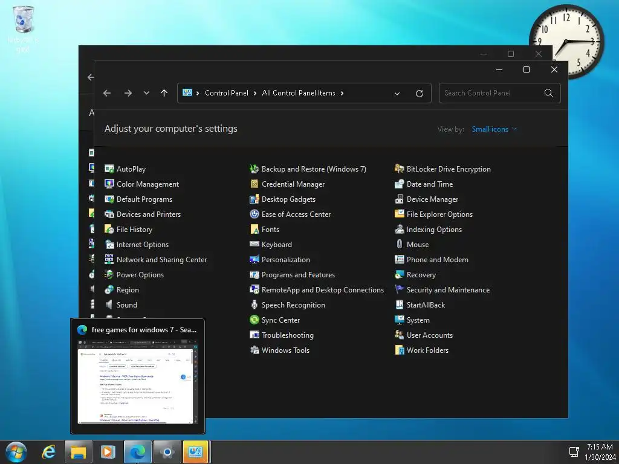Click Programs and Features icon
This screenshot has height=464, width=619.
click(254, 275)
